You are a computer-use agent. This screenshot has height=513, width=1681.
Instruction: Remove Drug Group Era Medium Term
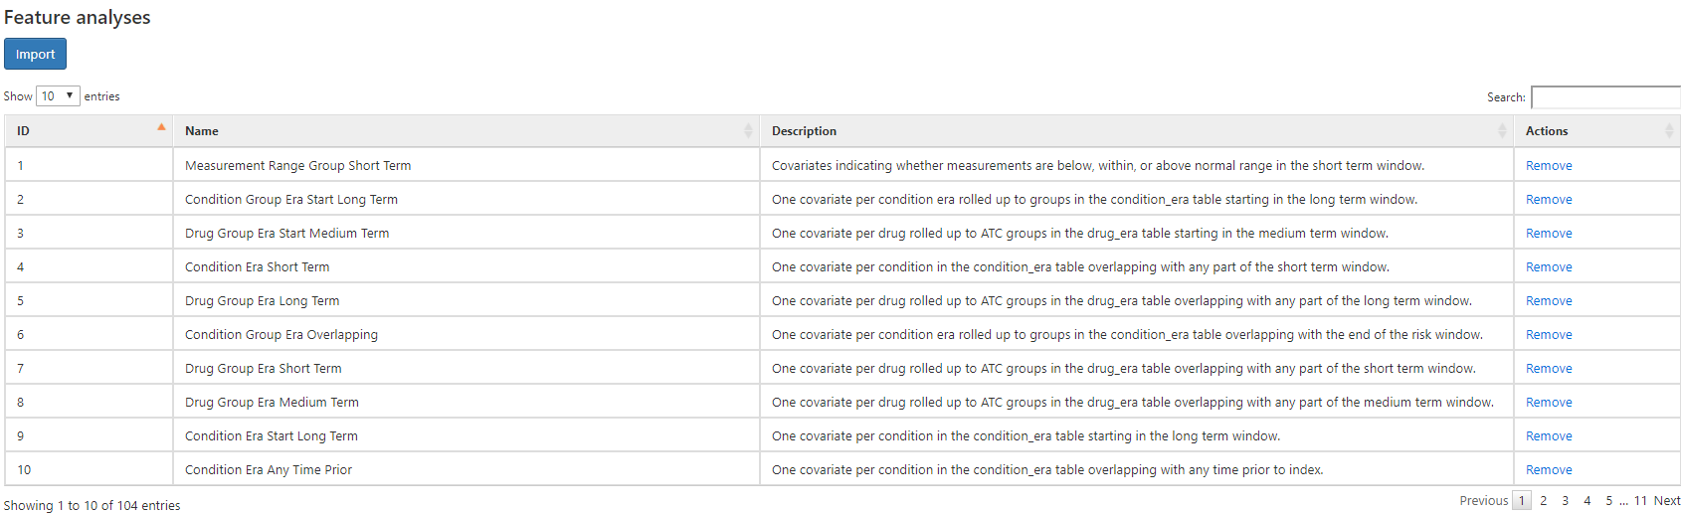[1549, 403]
